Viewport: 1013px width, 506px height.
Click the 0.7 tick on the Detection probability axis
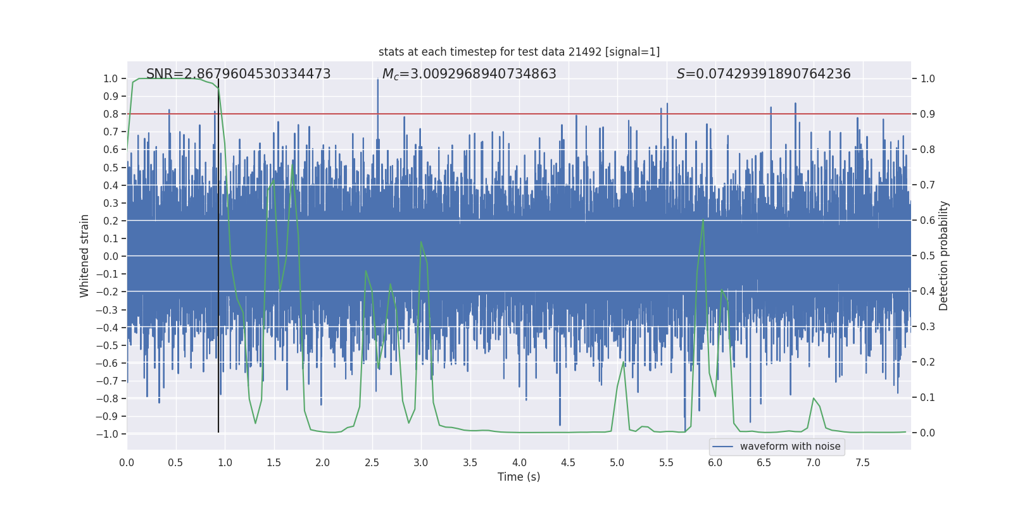coord(928,185)
